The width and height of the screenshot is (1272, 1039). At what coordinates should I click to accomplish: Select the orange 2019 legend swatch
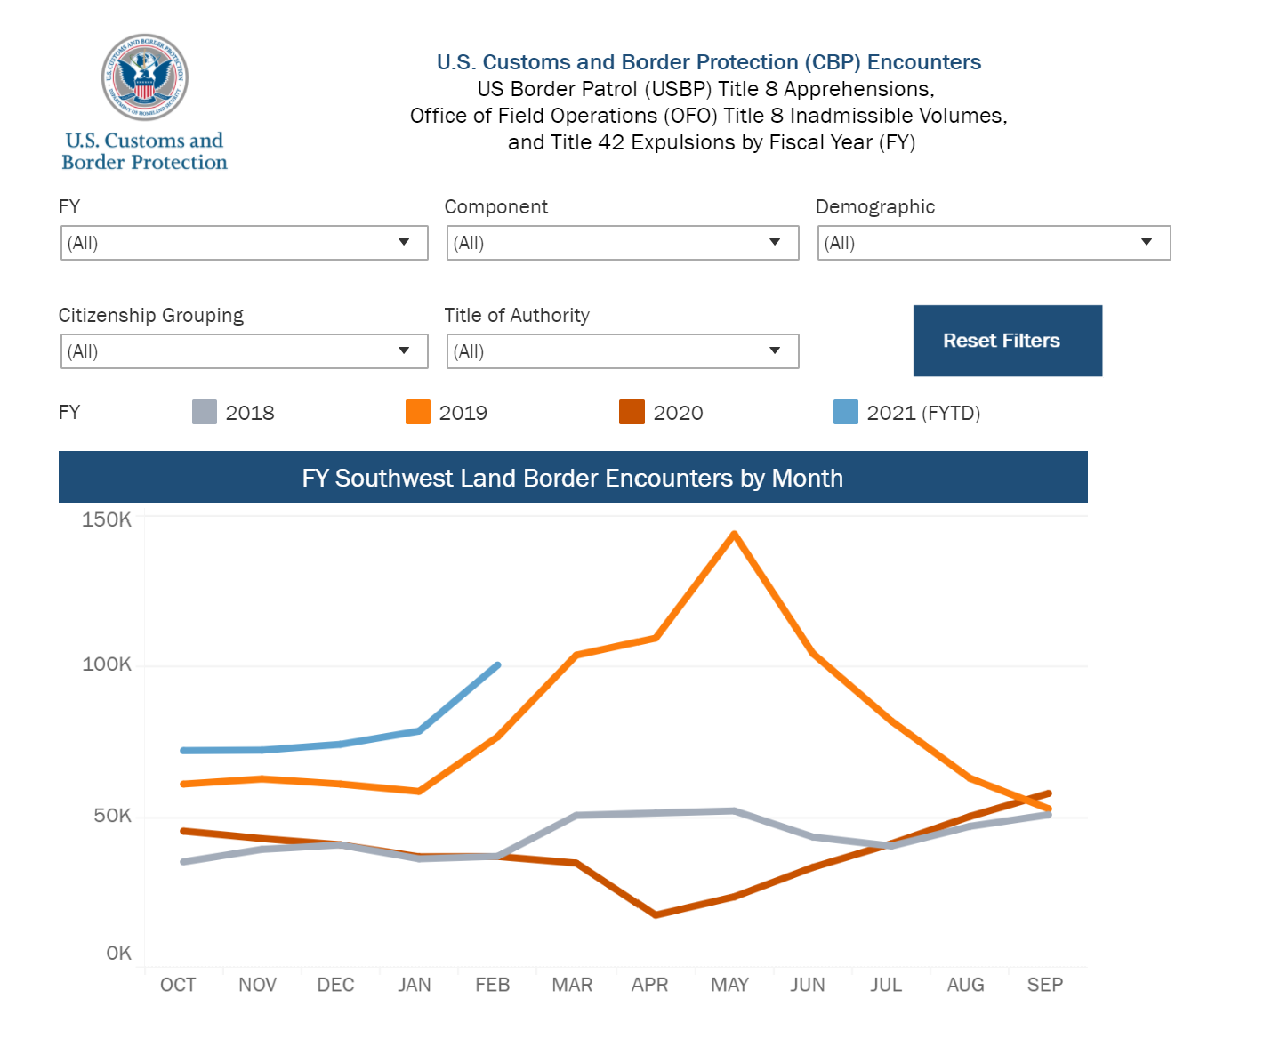(418, 412)
